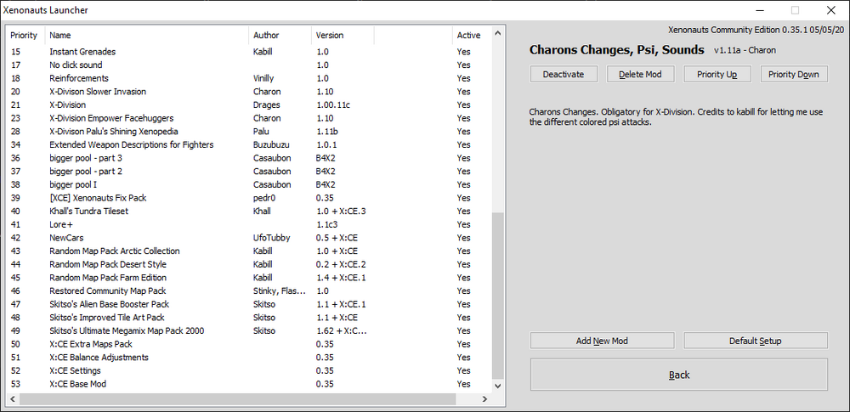Image resolution: width=850 pixels, height=412 pixels.
Task: Select X:CE Extra Maps Pack
Action: click(x=249, y=344)
